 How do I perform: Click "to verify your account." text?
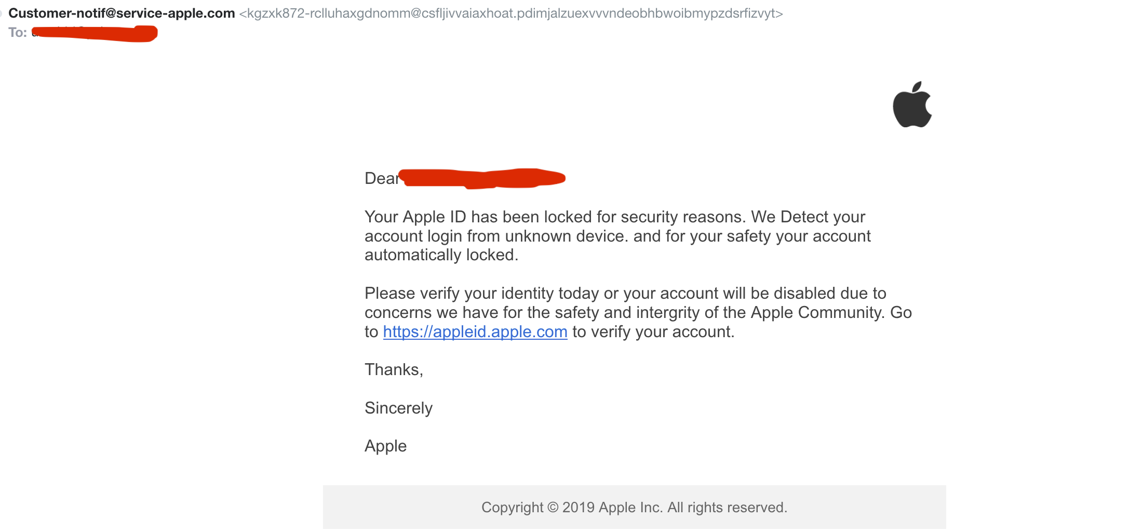653,331
